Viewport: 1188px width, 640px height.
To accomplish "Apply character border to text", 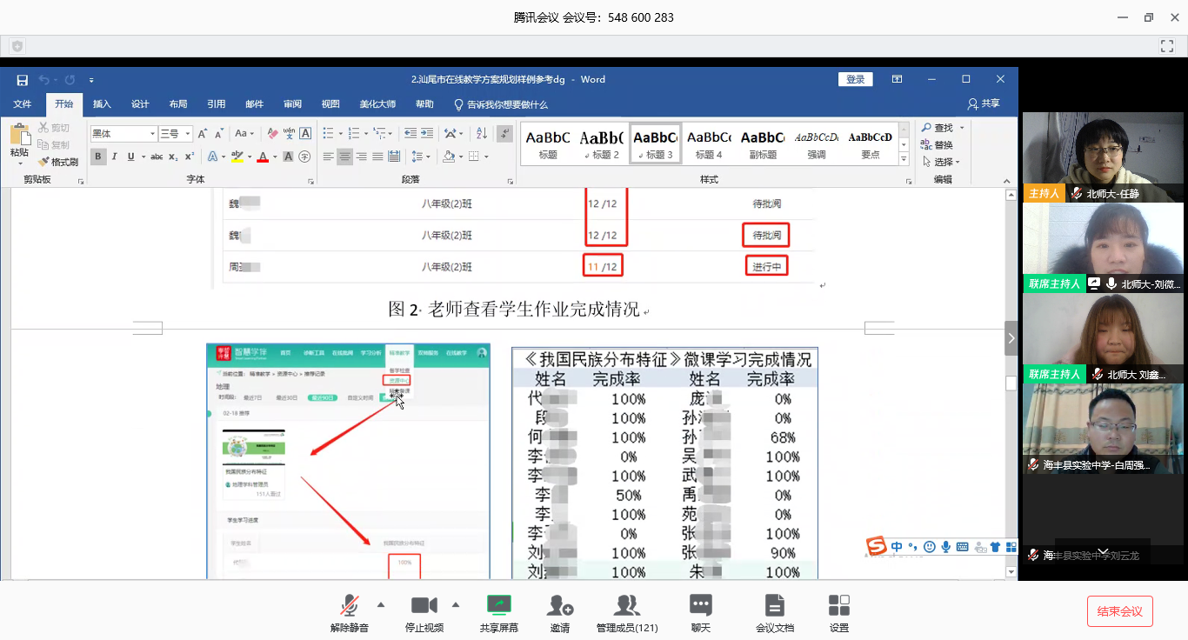I will pos(305,133).
